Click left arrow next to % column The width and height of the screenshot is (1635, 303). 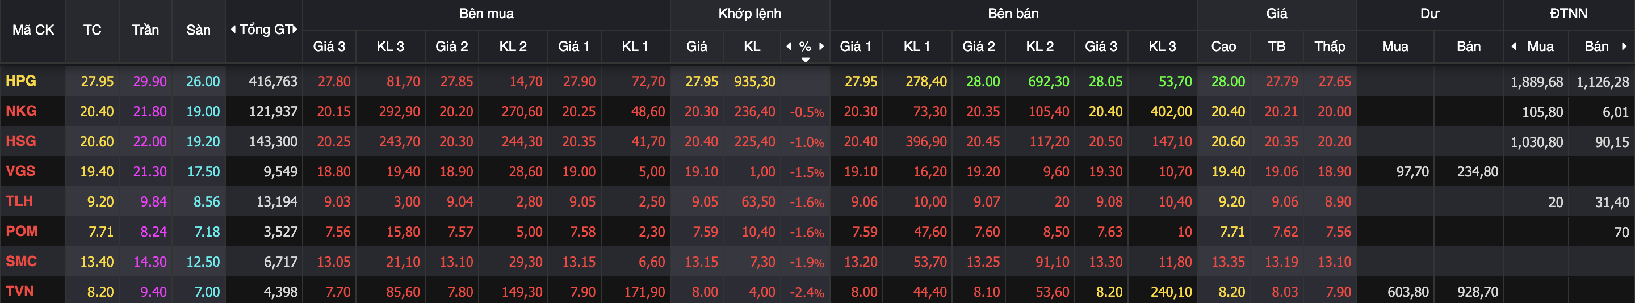[789, 47]
